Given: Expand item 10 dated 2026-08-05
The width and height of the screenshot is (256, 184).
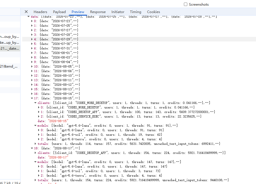Looking at the screenshot, I should pos(32,66).
